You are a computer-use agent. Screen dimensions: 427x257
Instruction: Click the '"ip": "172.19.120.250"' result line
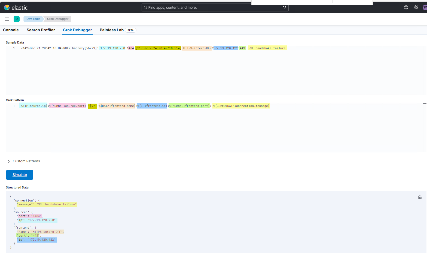click(37, 220)
